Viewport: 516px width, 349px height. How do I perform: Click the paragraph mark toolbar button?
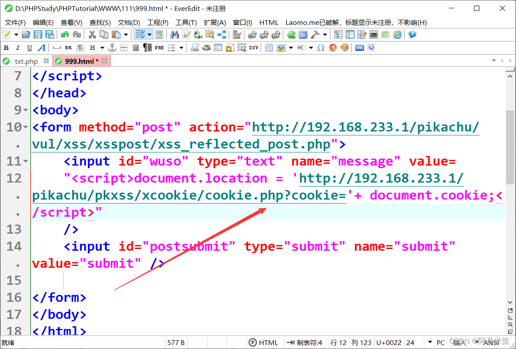click(x=80, y=48)
